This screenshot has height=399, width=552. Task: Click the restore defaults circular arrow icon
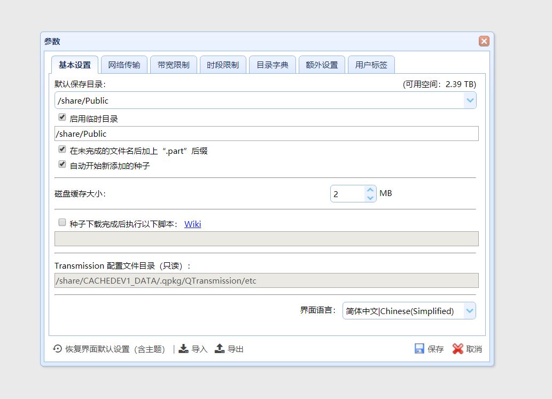57,348
